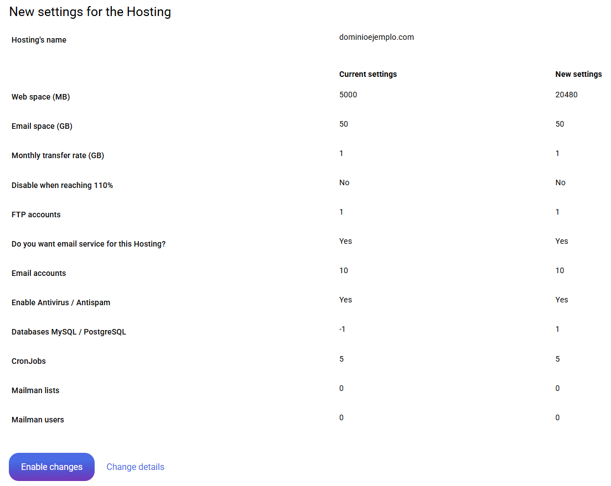Viewport: 611px width, 486px height.
Task: Select the new Web space value 20480
Action: 566,95
